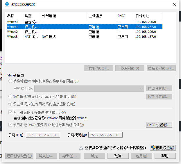Click the 应用(A) button
The image size is (181, 164).
pyautogui.click(x=142, y=156)
